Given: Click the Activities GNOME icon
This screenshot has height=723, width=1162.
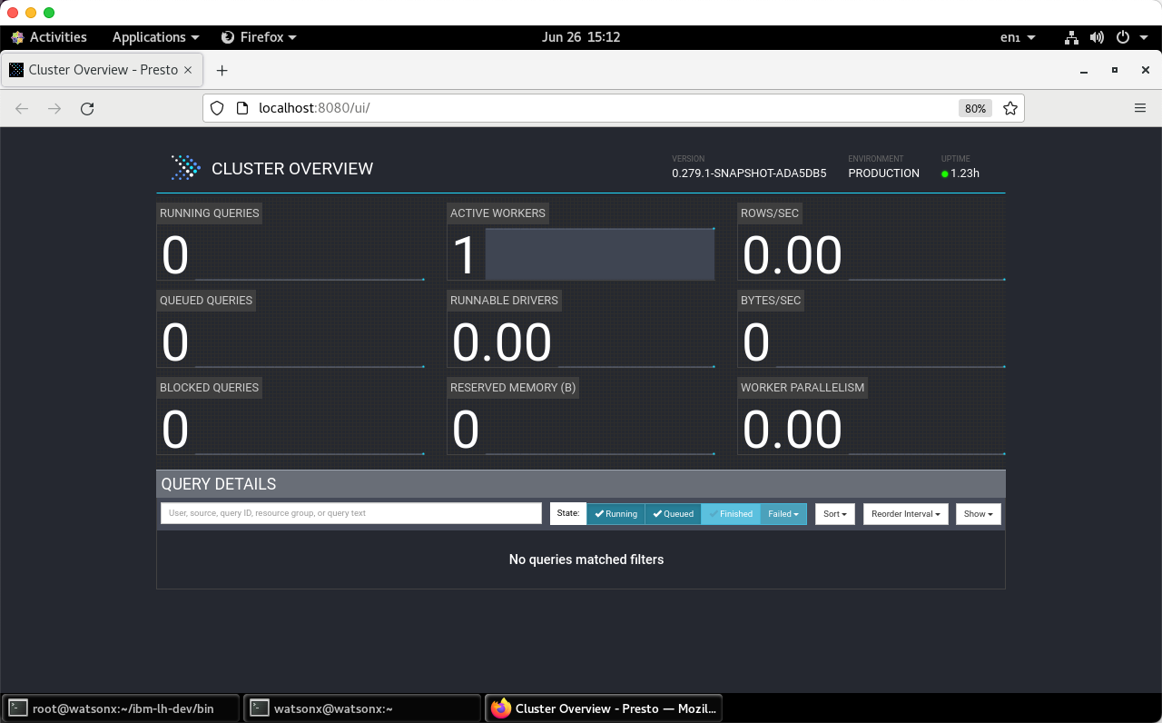Looking at the screenshot, I should [x=17, y=37].
